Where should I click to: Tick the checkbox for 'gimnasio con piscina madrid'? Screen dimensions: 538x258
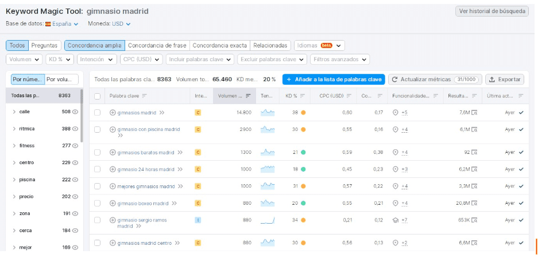pyautogui.click(x=98, y=129)
